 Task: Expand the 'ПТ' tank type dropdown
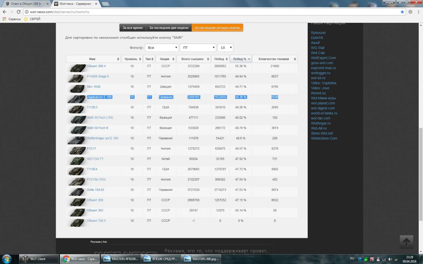(198, 48)
